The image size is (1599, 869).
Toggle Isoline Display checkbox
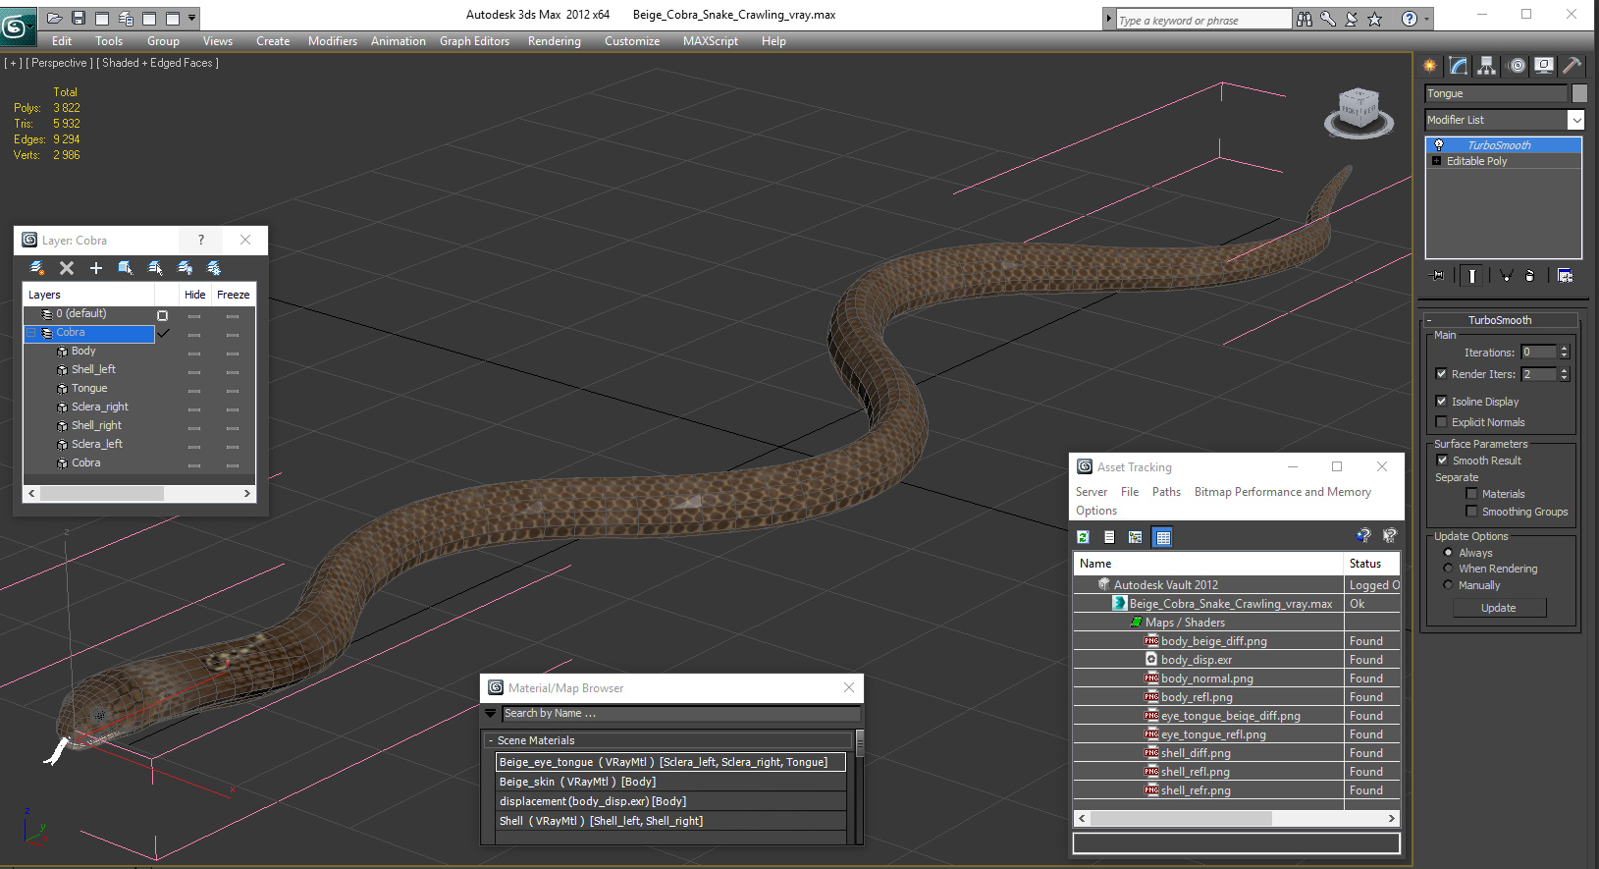click(1441, 402)
